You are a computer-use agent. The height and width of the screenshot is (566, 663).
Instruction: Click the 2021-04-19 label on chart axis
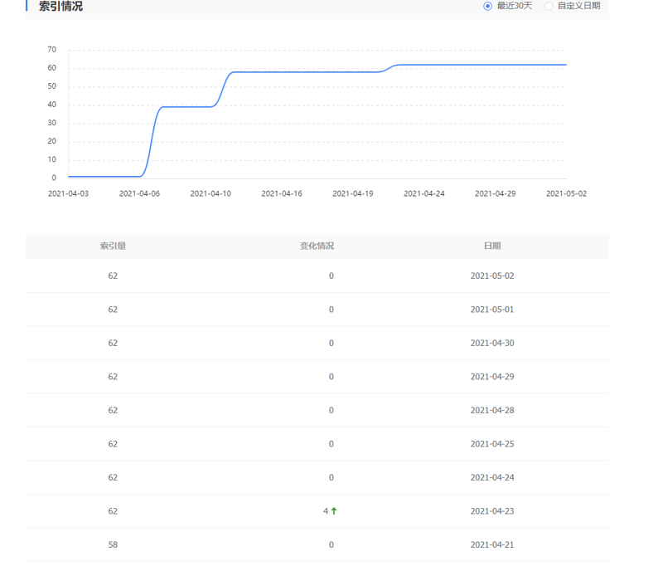tap(353, 193)
